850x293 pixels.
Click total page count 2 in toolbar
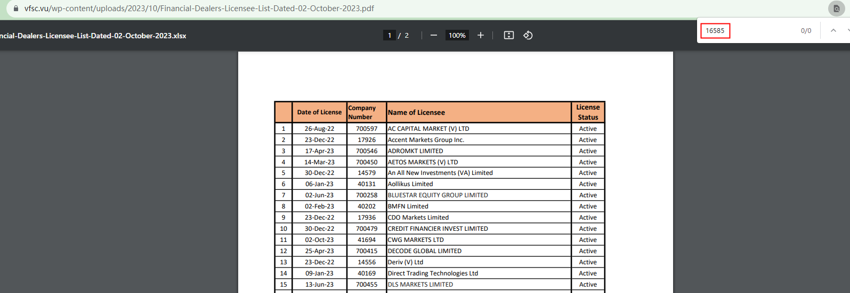pos(407,35)
